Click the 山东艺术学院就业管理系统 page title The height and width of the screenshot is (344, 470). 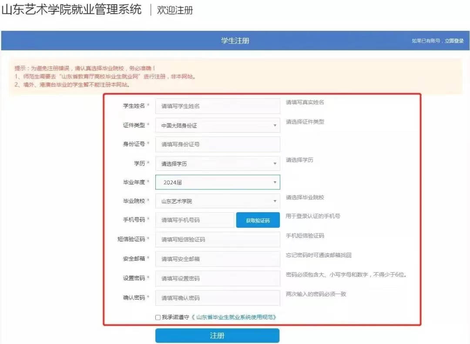(72, 10)
